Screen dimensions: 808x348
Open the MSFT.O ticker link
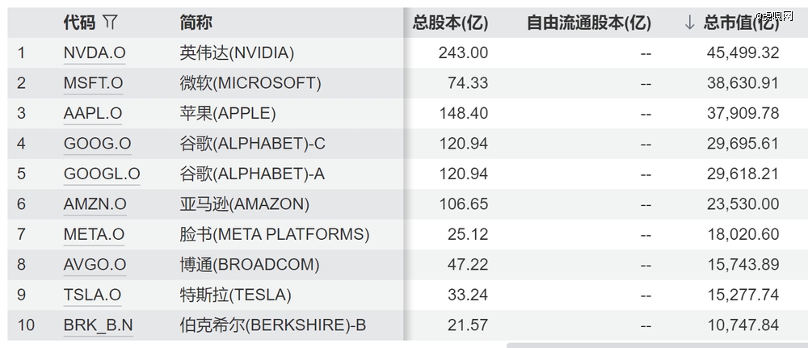(93, 83)
